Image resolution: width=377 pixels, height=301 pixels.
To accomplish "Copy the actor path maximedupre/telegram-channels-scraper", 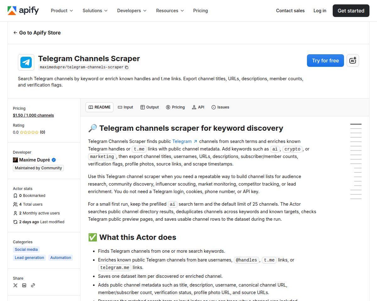I will click(x=127, y=67).
